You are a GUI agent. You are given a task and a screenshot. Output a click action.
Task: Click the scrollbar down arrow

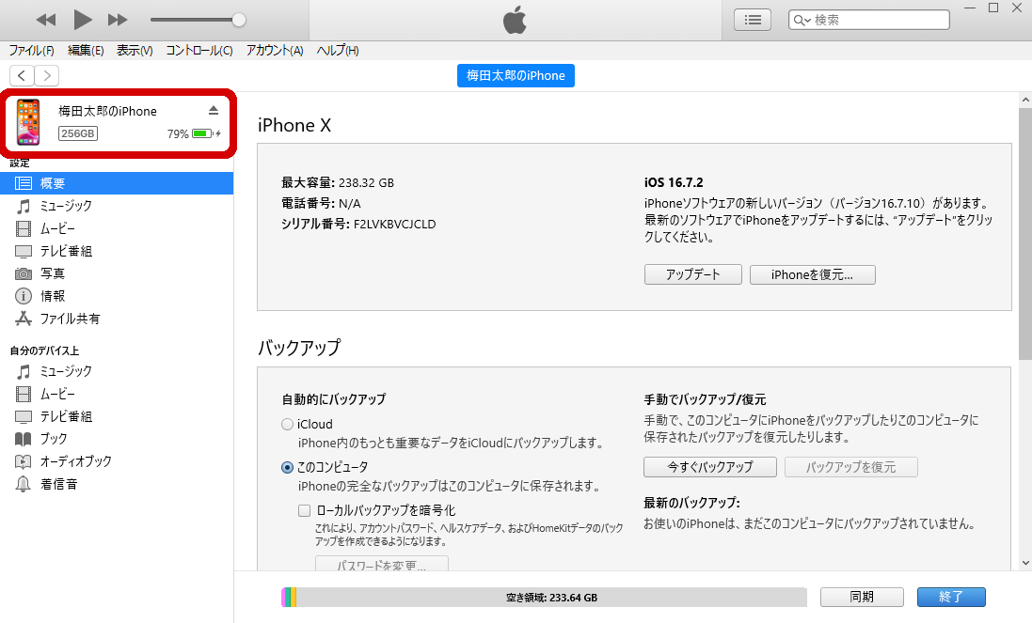(1025, 563)
